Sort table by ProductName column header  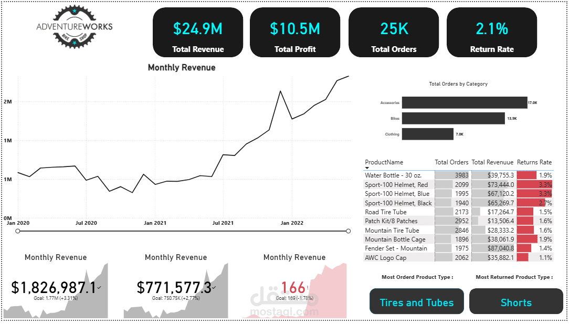tap(384, 162)
